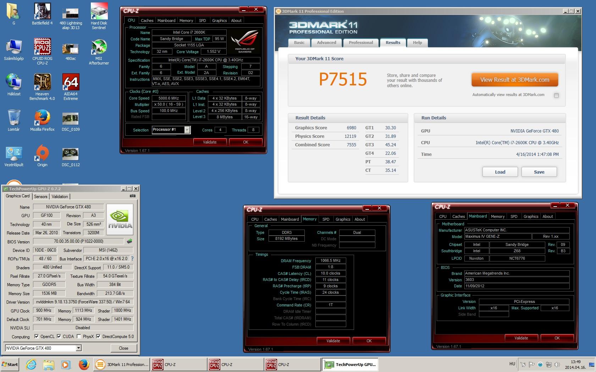This screenshot has width=596, height=372.
Task: Select SPD tab in Memory CPU-Z window
Action: point(326,219)
